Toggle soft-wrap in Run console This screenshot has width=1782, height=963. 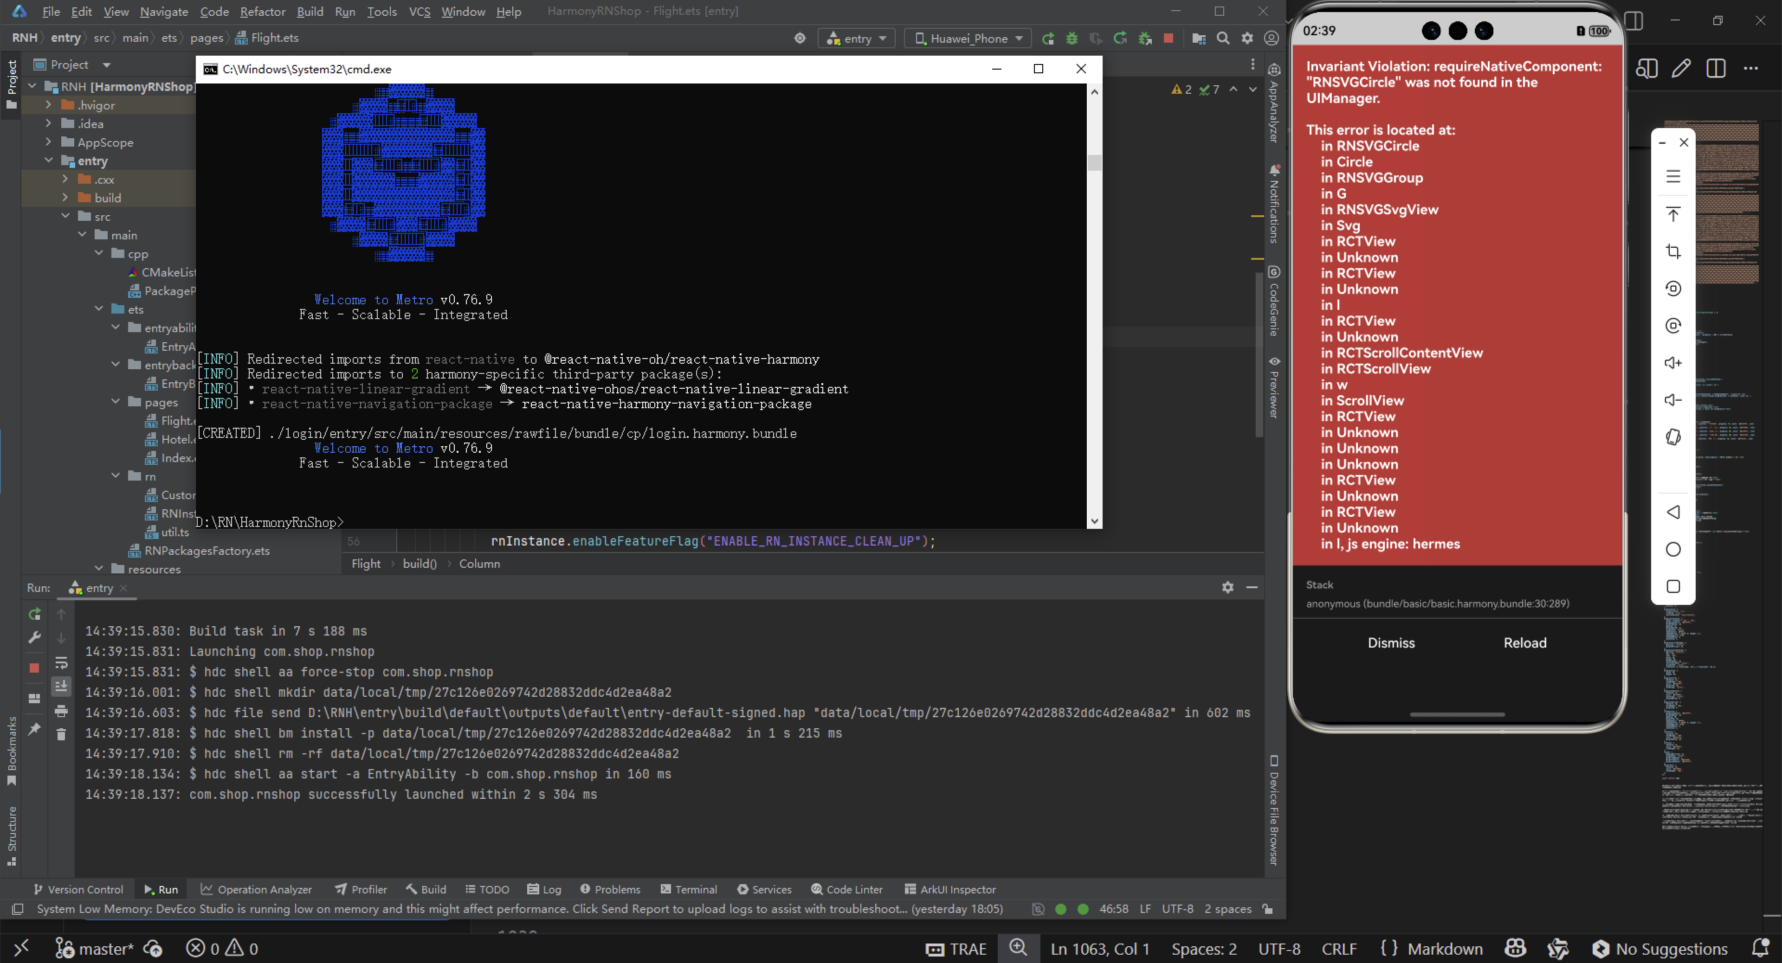click(61, 663)
